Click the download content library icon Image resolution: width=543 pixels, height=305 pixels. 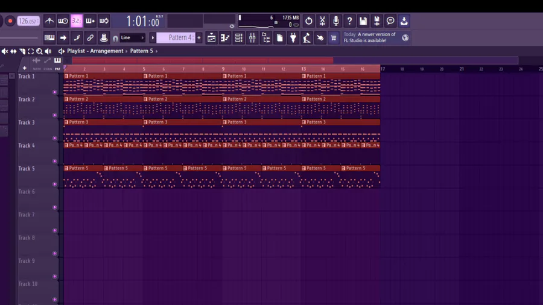(x=404, y=21)
